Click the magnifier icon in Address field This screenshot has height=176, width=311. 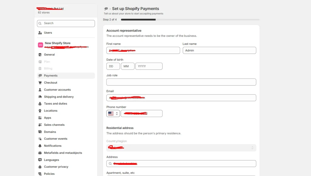pyautogui.click(x=110, y=164)
